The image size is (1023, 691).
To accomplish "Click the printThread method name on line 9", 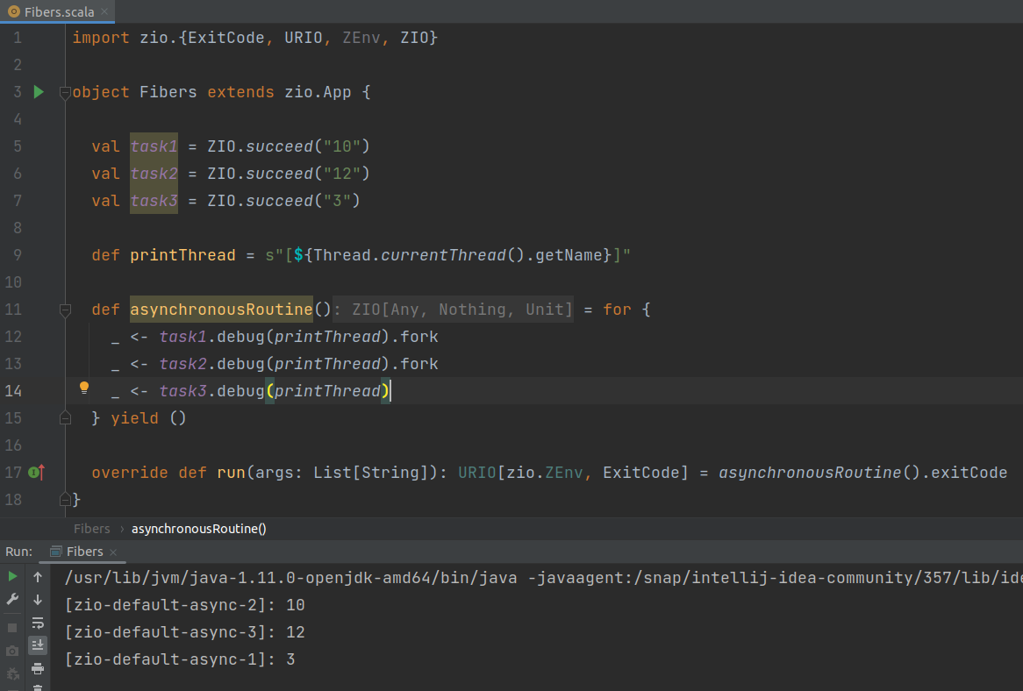I will [x=182, y=255].
